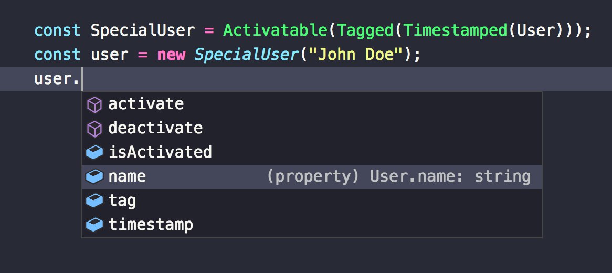Screen dimensions: 612x273
Task: Click the property icon beside isActivated
Action: pos(94,152)
